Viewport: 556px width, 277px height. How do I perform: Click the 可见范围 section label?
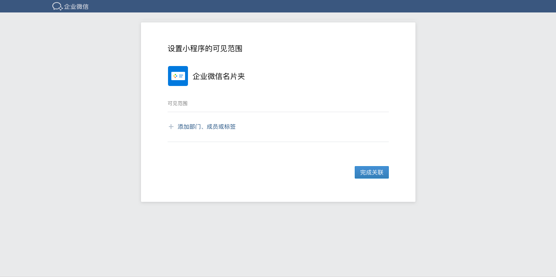point(177,103)
